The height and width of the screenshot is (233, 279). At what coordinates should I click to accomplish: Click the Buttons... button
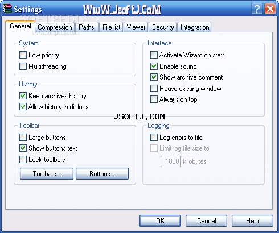(102, 173)
